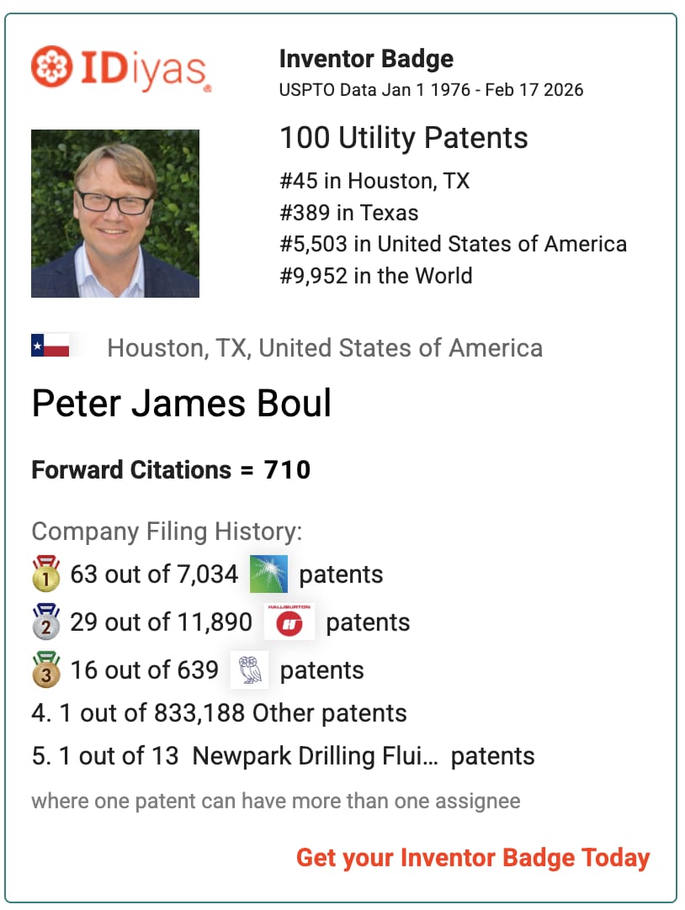Click Get your Inventor Badge Today link
Viewport: 685px width, 910px height.
473,857
